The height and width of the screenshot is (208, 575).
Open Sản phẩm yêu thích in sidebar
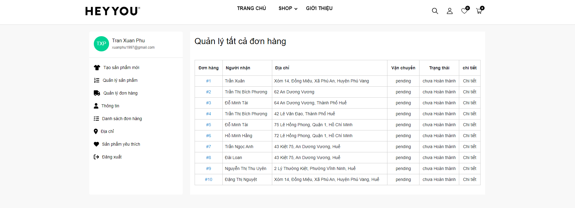(x=121, y=144)
